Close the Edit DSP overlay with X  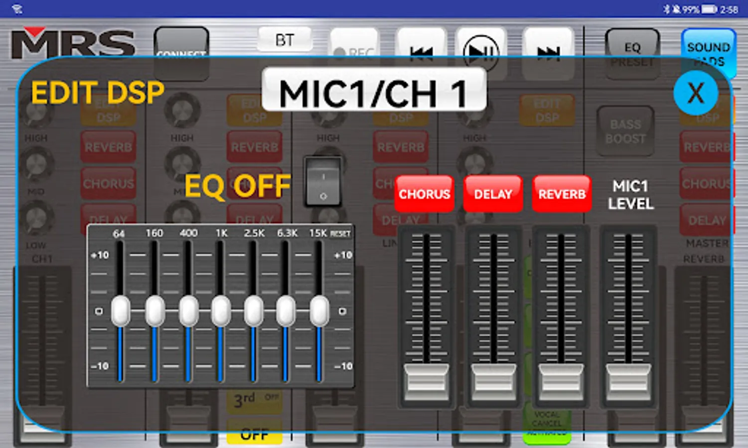pos(696,93)
